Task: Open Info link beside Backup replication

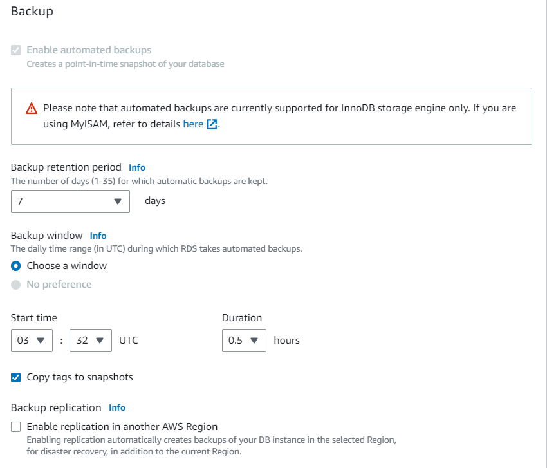Action: pyautogui.click(x=117, y=407)
